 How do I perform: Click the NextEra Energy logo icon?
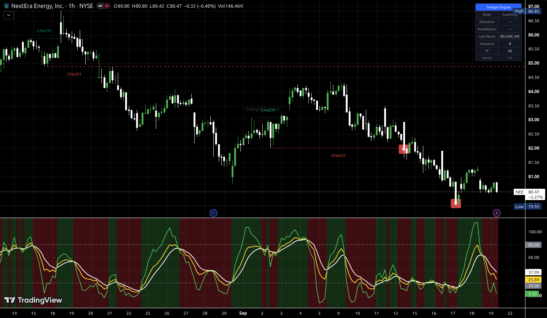pyautogui.click(x=6, y=6)
